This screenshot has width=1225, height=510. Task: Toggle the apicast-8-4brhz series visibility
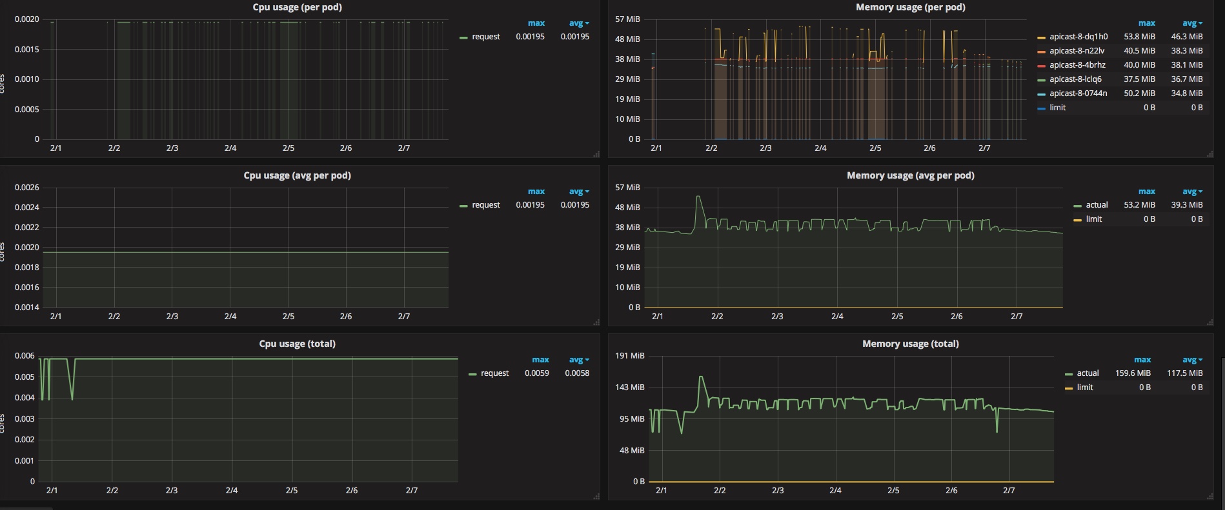coord(1077,65)
